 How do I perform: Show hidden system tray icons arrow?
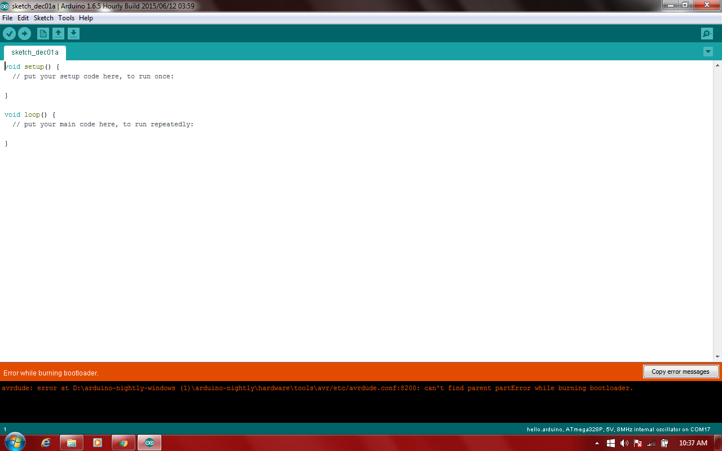(597, 443)
